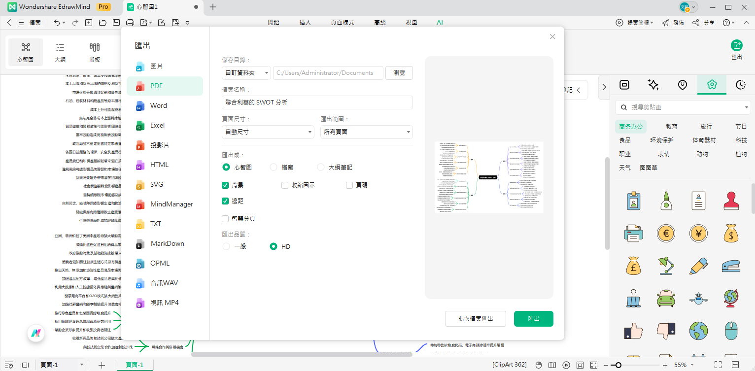Click the 檔案名稱 filename input field
Viewport: 755px width, 371px height.
coord(317,102)
